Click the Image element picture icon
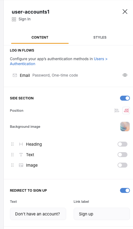Viewport: 133px width, 229px height. (x=21, y=165)
